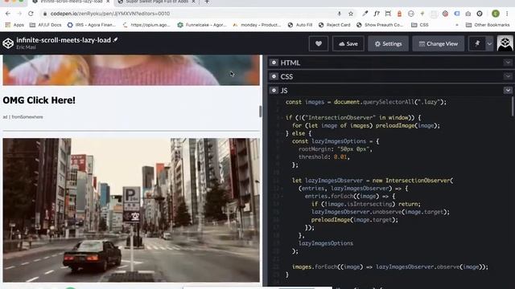The height and width of the screenshot is (289, 515).
Task: Open the monday - Product... bookmark
Action: (x=257, y=25)
